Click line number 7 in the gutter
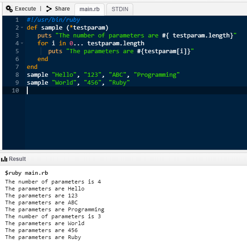The width and height of the screenshot is (247, 245). (x=17, y=67)
